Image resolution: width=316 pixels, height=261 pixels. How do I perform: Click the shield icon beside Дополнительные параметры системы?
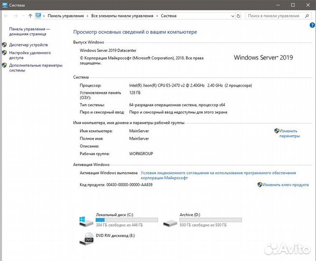[x=4, y=65]
